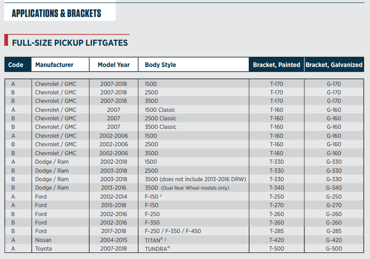This screenshot has width=370, height=259.
Task: Click the Bracket, Galvanized column header
Action: (334, 64)
